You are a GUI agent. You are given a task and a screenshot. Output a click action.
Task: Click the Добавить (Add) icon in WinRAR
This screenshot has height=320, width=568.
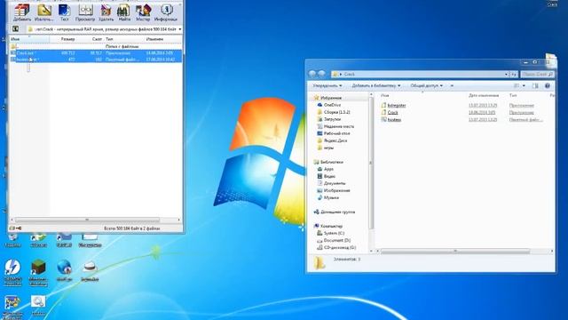22,12
